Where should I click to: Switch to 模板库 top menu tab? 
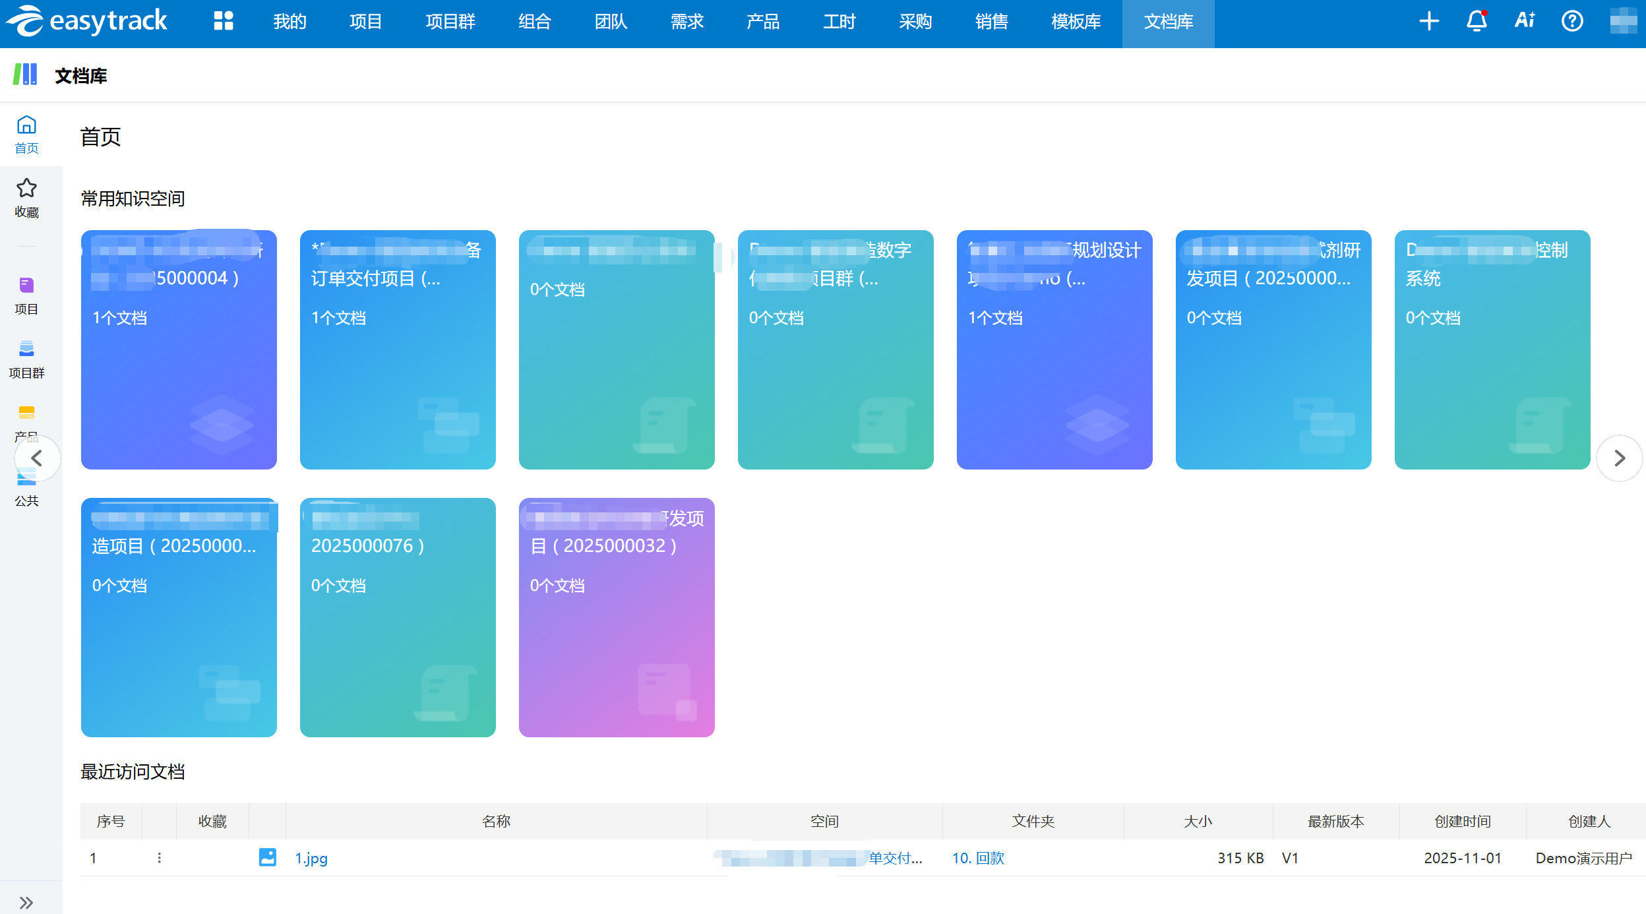coord(1076,22)
